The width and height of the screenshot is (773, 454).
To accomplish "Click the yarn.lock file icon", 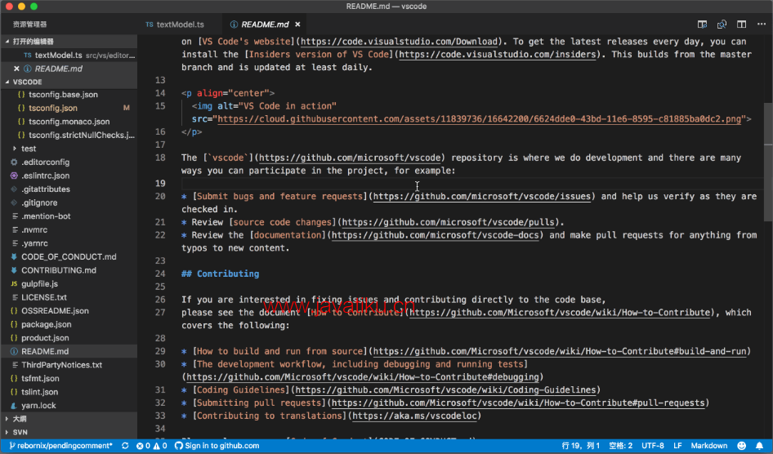I will pyautogui.click(x=14, y=405).
